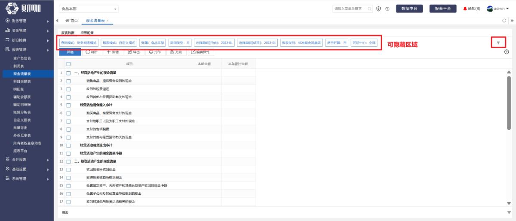The height and width of the screenshot is (221, 516).
Task: Click the 万元 unit button
Action: (x=176, y=52)
